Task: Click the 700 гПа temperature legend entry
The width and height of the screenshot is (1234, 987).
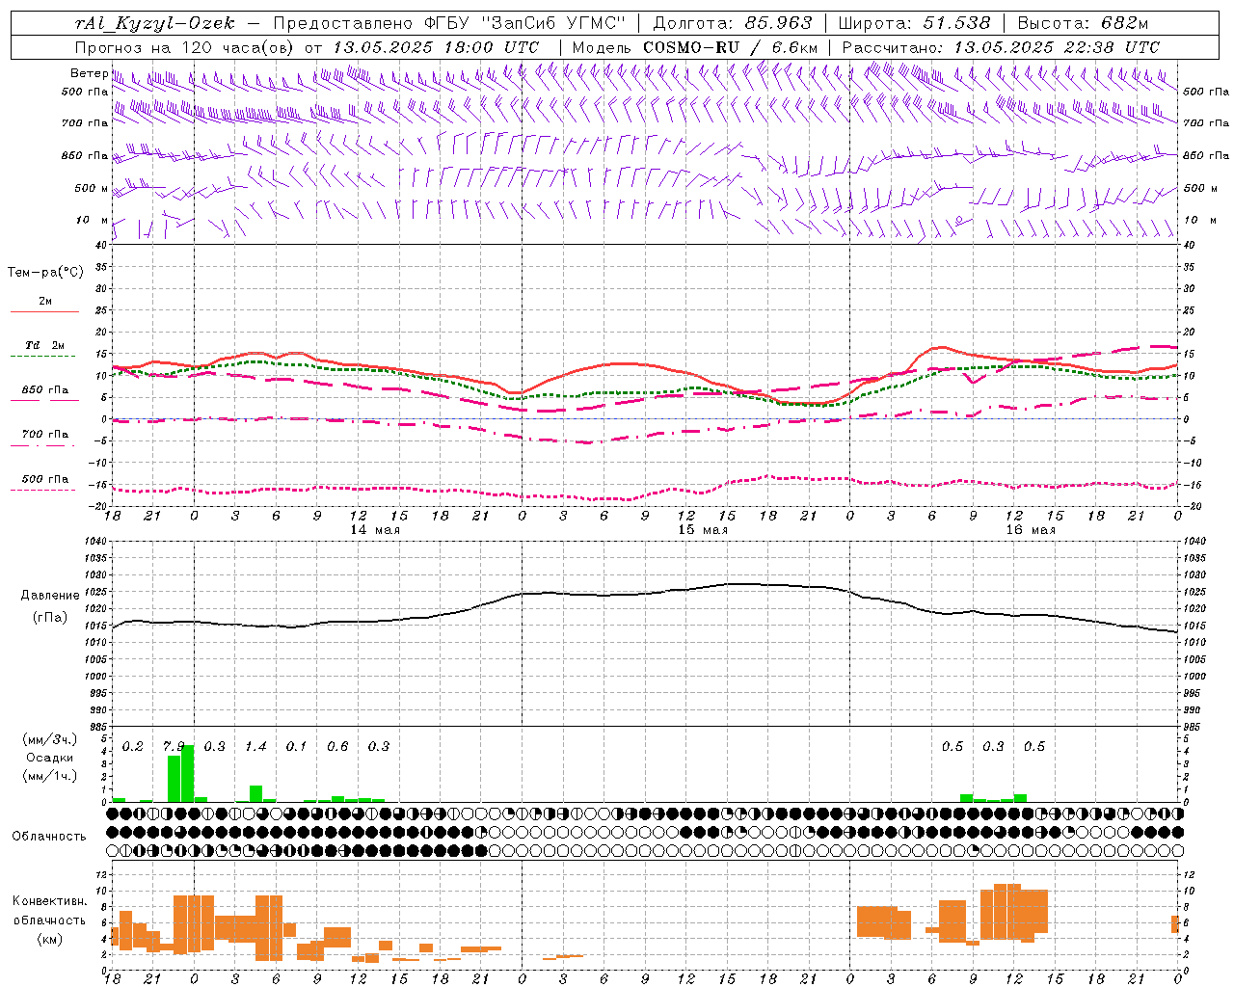Action: click(44, 434)
